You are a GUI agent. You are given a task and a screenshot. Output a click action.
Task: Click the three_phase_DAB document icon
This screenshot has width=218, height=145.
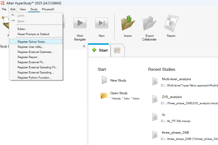coord(155,135)
